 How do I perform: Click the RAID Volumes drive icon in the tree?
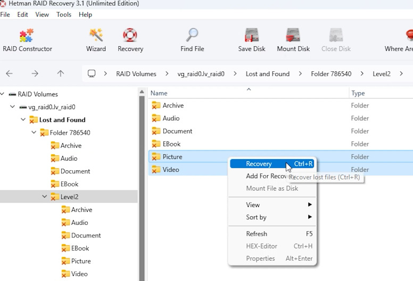(x=12, y=94)
